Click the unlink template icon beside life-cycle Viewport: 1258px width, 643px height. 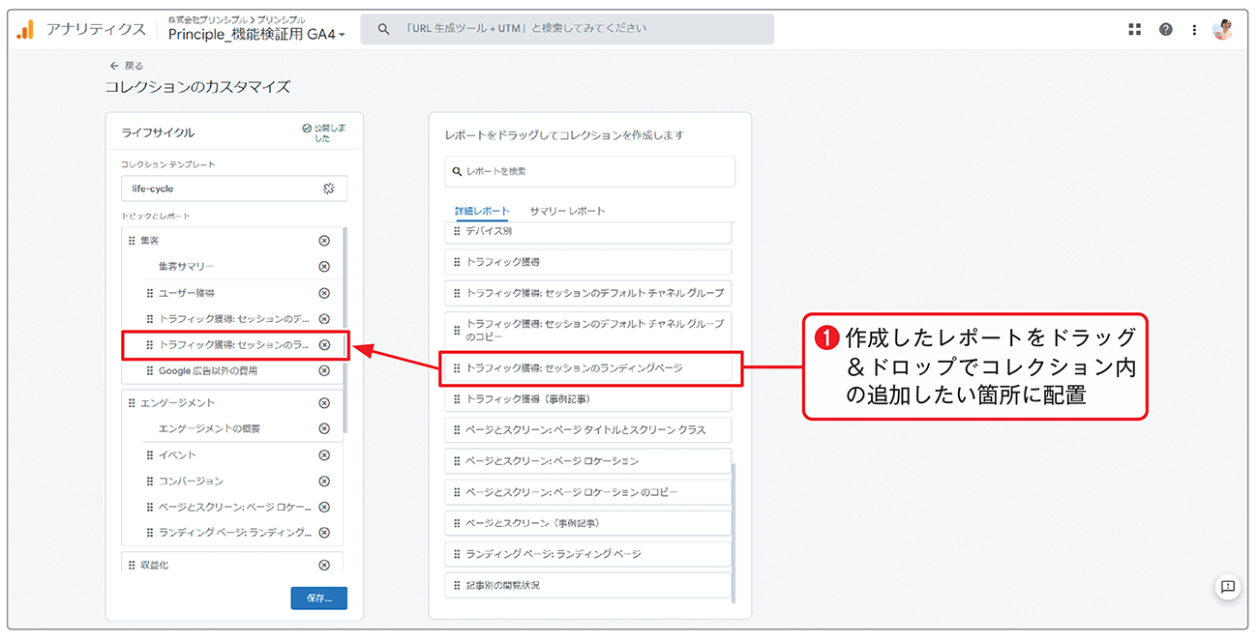[x=329, y=189]
